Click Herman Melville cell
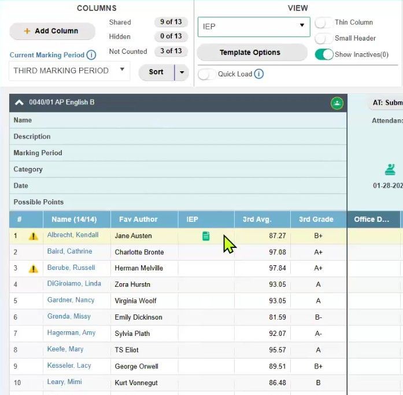The height and width of the screenshot is (395, 403). coord(144,268)
